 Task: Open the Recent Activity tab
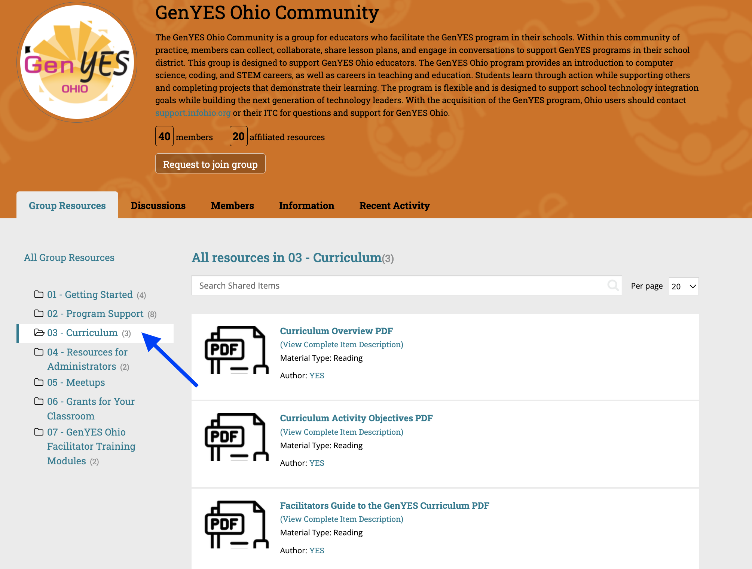[x=395, y=206]
